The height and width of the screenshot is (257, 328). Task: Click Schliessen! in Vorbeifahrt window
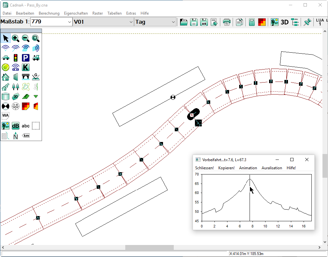click(x=204, y=168)
